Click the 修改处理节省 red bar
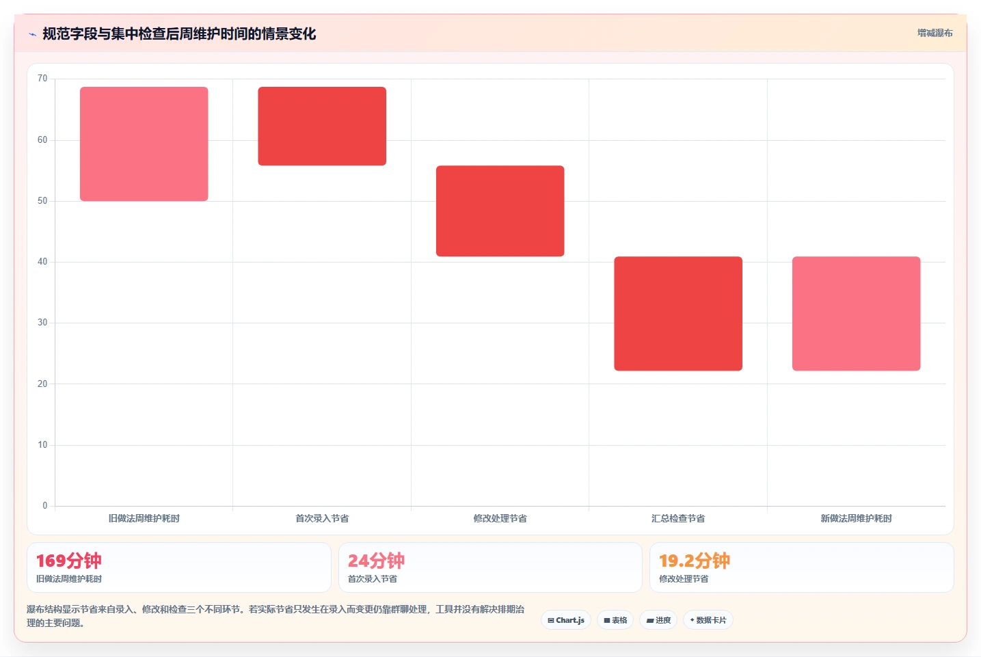The image size is (981, 657). pos(500,211)
